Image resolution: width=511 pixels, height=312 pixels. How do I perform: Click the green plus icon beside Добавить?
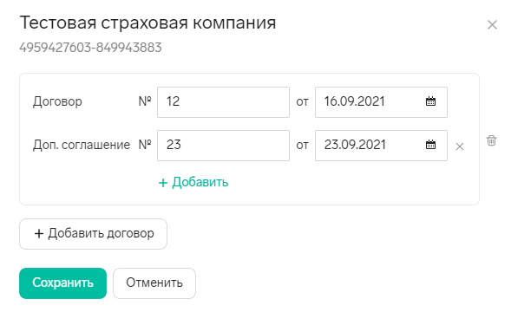(163, 183)
